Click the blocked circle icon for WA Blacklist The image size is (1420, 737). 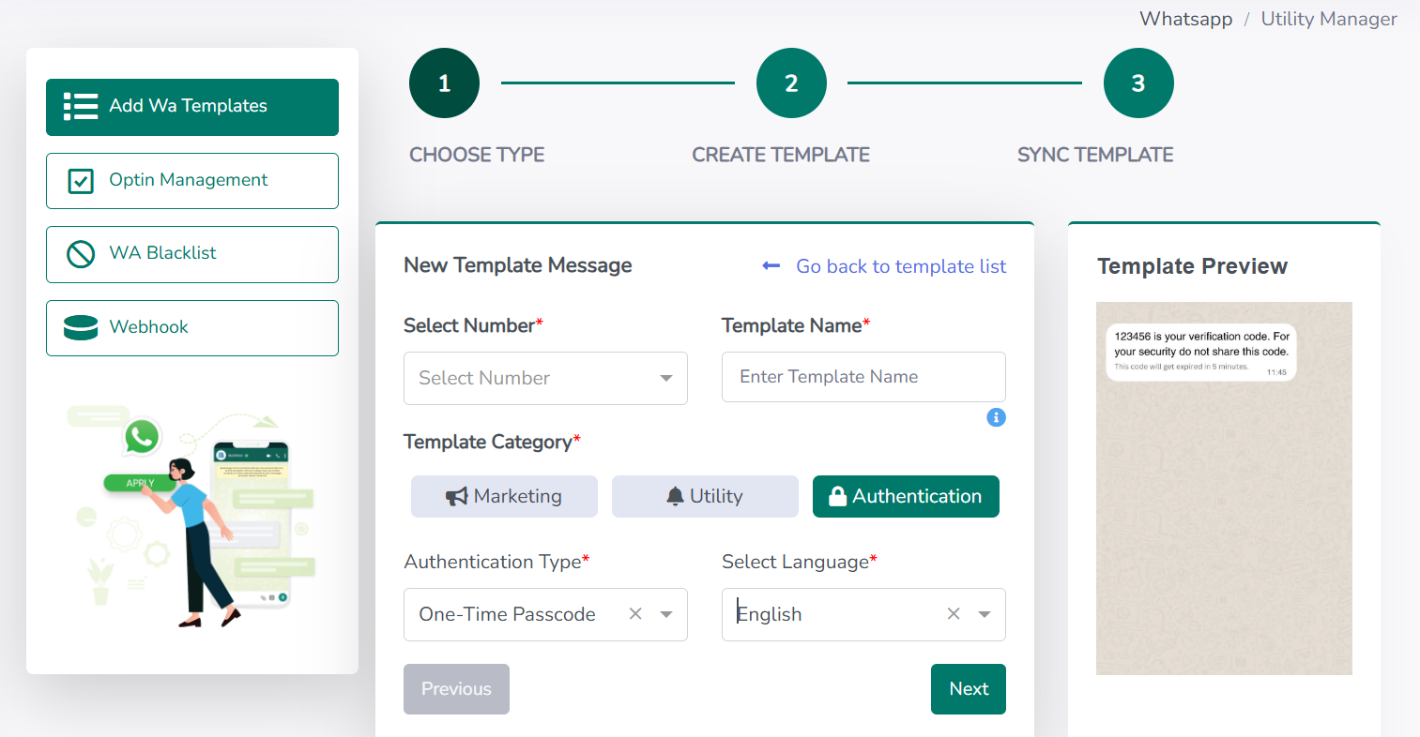[x=81, y=254]
